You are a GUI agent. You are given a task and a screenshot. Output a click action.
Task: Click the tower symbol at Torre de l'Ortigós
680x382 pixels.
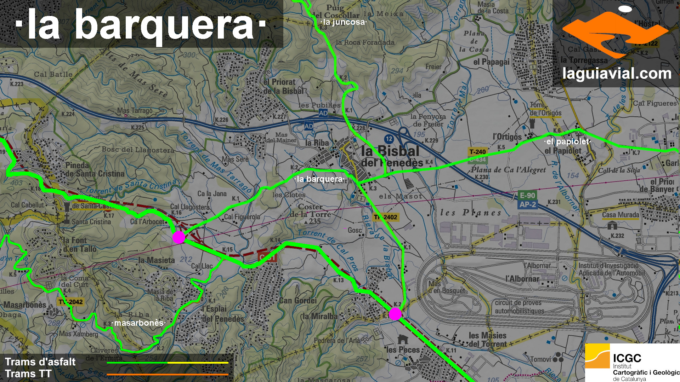pos(532,123)
